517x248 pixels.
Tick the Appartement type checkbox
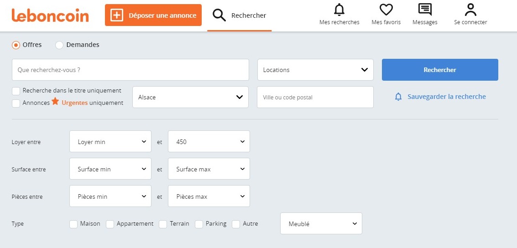coord(110,224)
